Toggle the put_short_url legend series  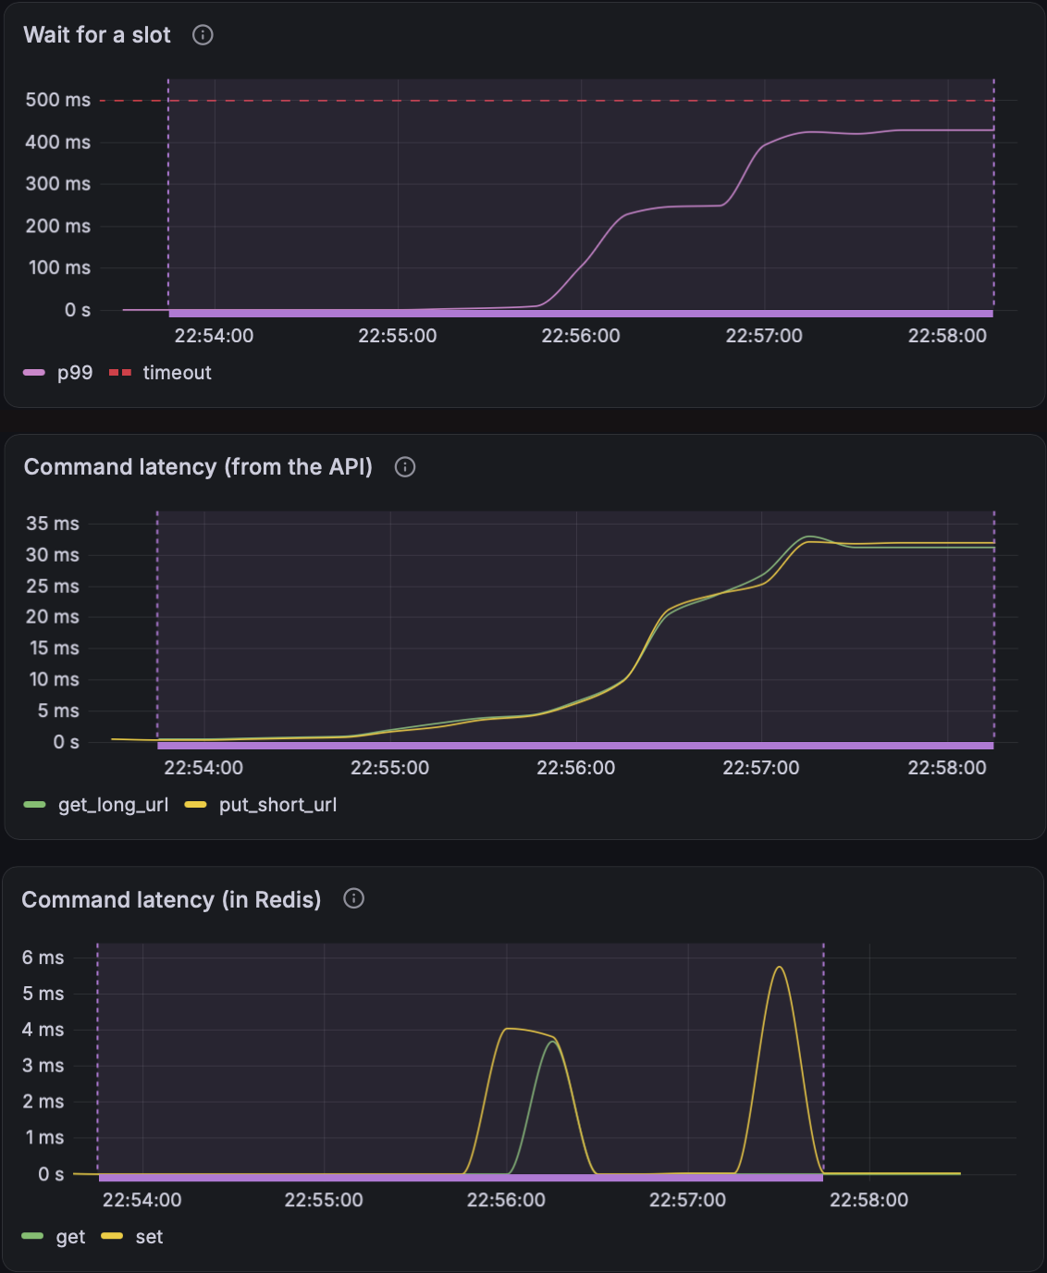(x=277, y=805)
